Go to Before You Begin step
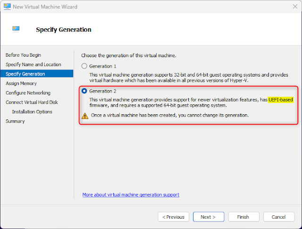 (23, 55)
